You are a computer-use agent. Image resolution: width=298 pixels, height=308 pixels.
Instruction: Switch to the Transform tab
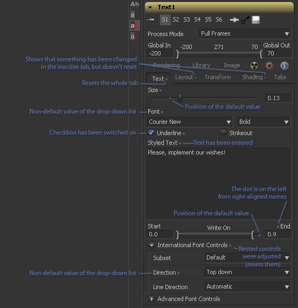point(218,77)
